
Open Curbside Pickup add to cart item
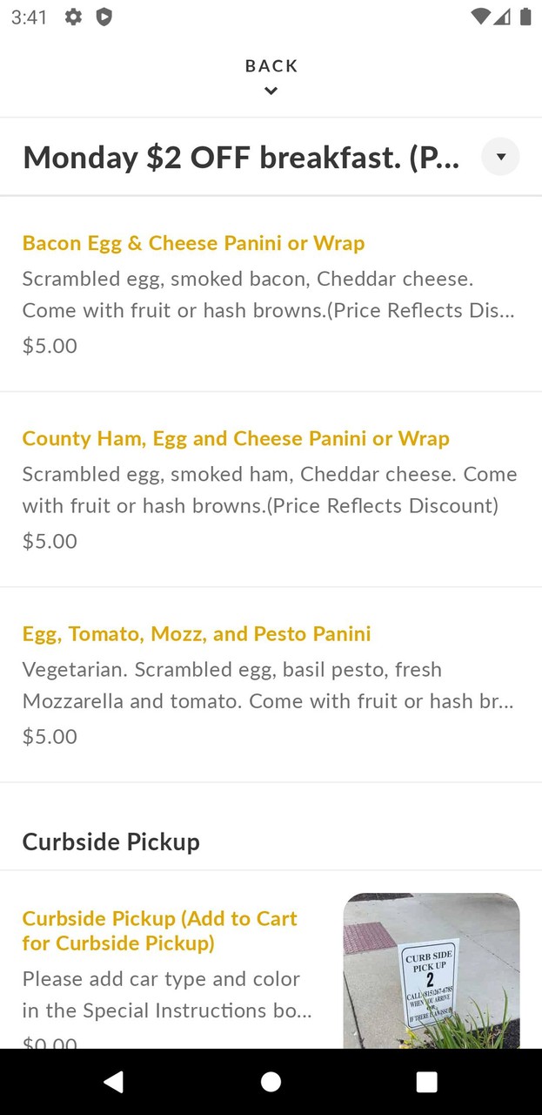click(160, 930)
